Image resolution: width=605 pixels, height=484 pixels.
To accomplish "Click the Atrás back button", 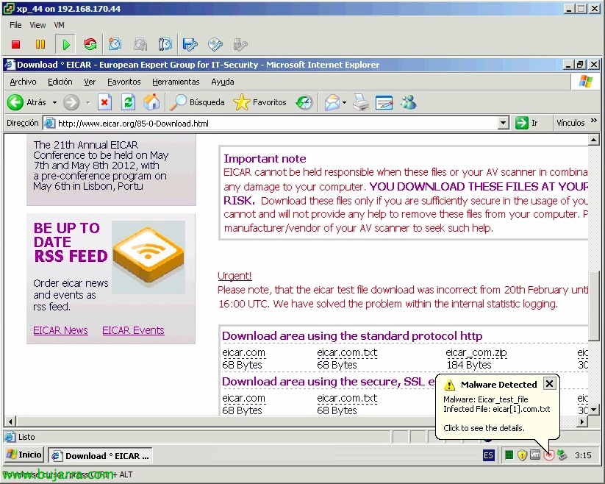I will click(26, 102).
